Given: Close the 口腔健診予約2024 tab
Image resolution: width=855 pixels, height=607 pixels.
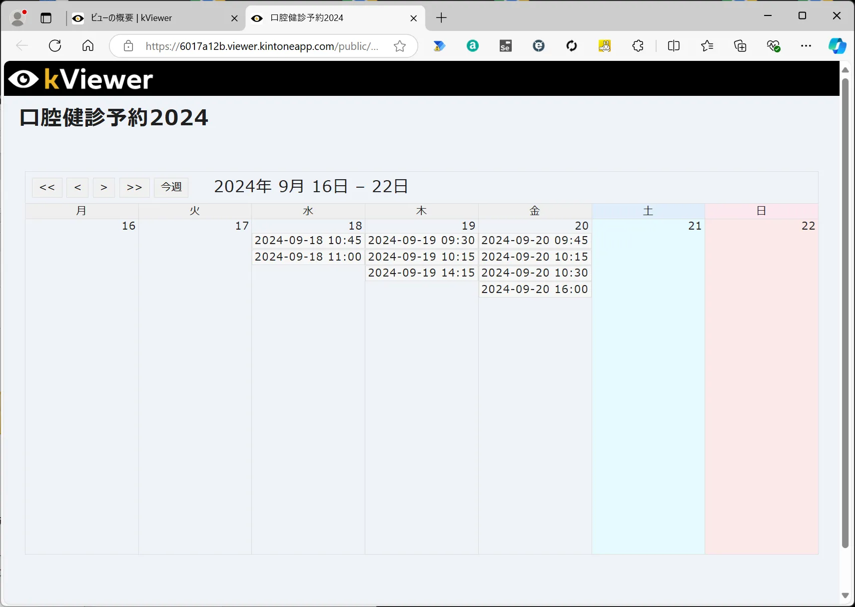Looking at the screenshot, I should 413,18.
